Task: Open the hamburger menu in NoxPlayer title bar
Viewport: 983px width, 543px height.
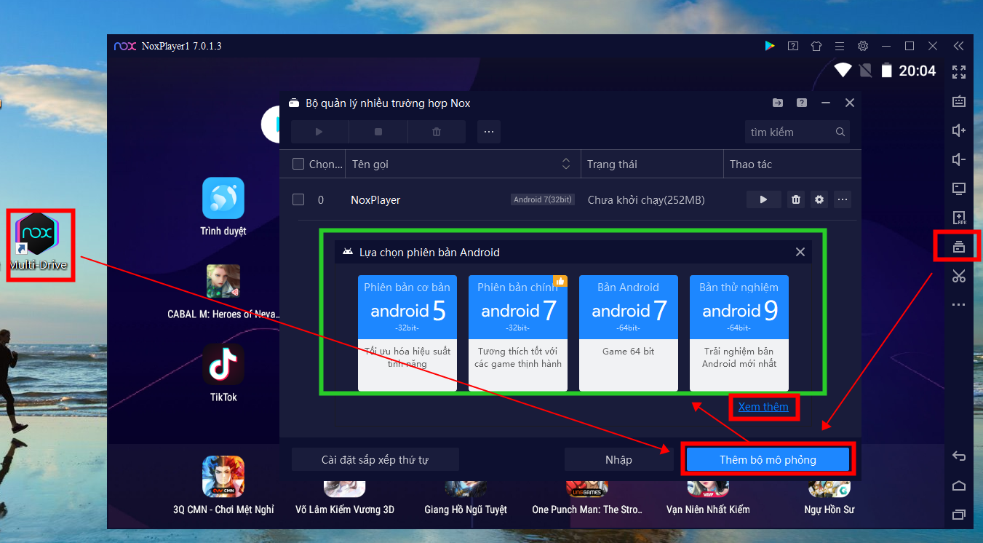Action: 840,46
